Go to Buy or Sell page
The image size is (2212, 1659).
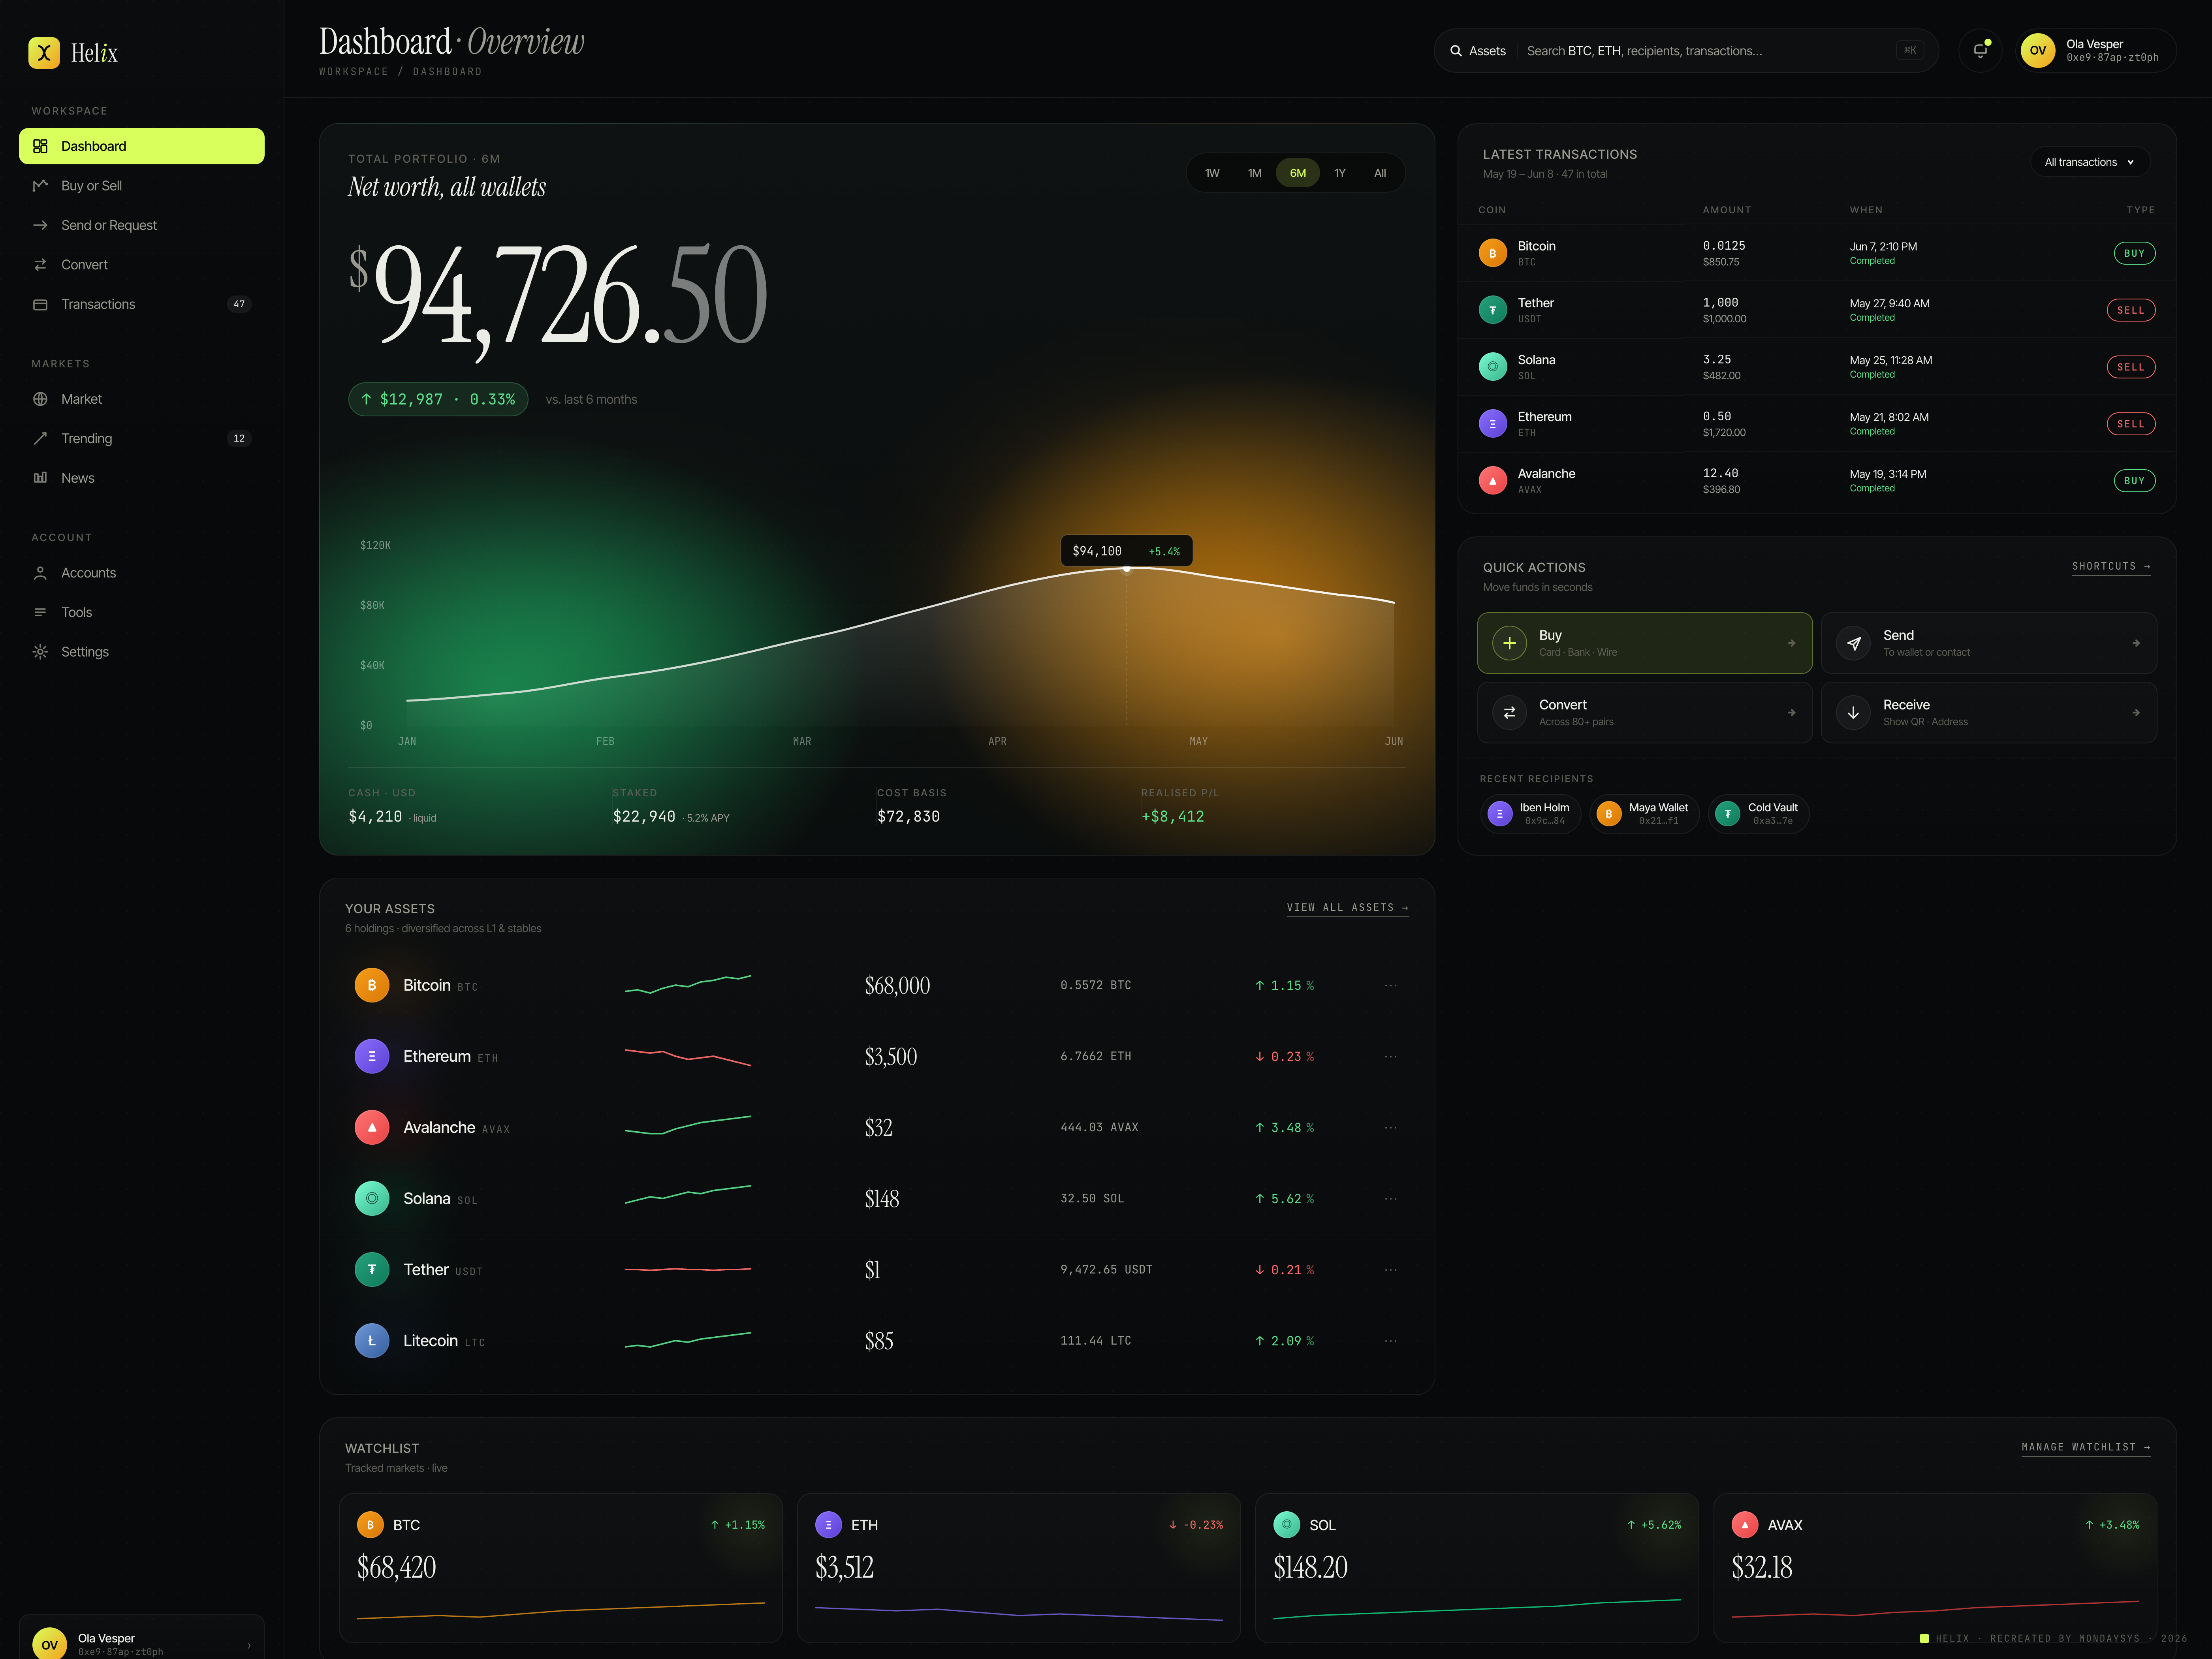pyautogui.click(x=142, y=186)
